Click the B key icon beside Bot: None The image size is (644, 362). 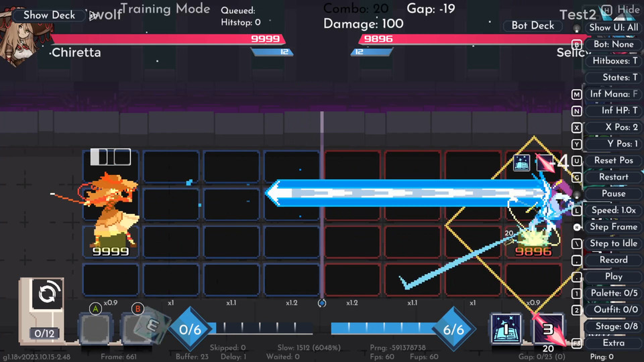click(x=577, y=44)
